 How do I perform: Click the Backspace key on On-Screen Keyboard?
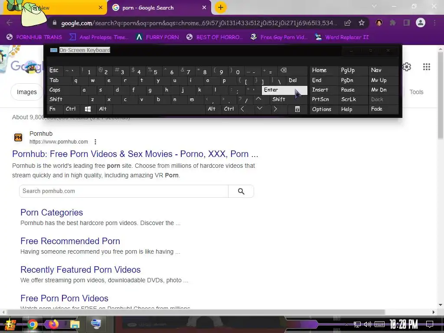(x=293, y=71)
